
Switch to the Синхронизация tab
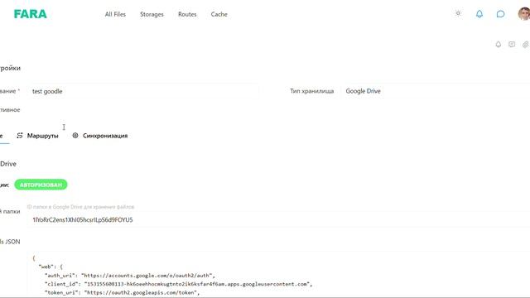(100, 136)
